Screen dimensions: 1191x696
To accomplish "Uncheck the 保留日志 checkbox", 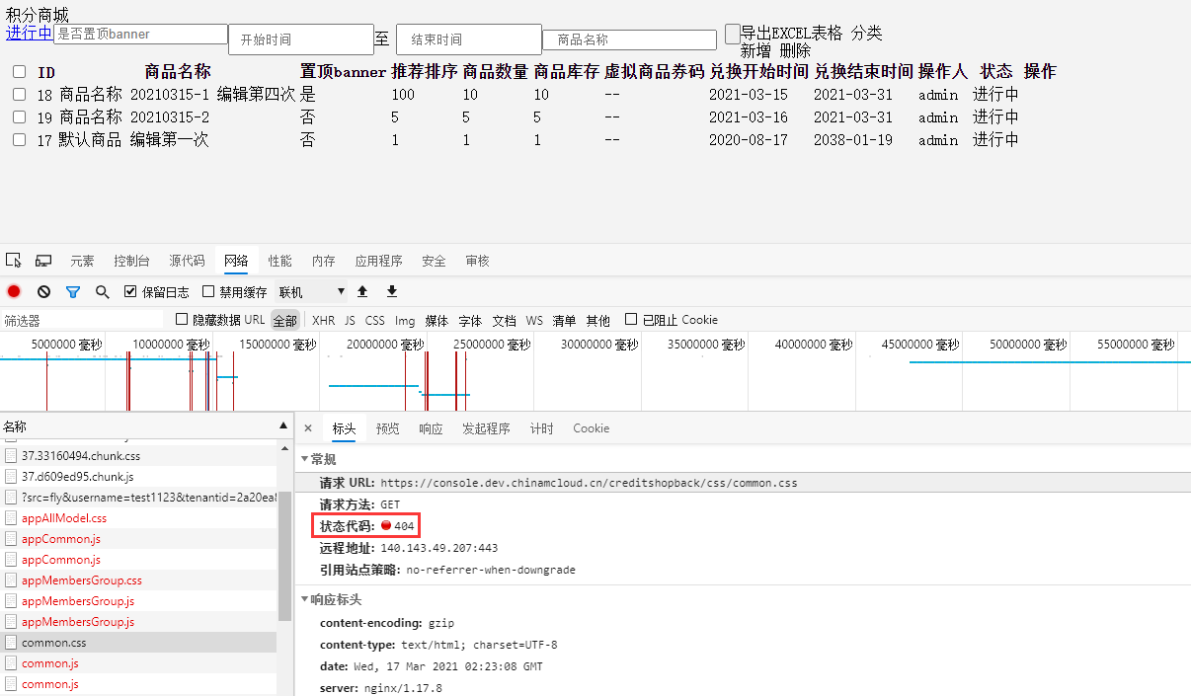I will pyautogui.click(x=130, y=292).
